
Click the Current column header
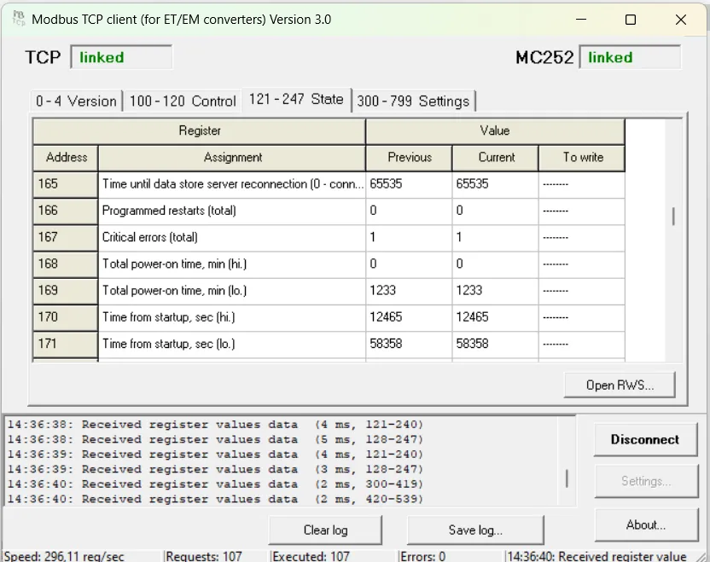pyautogui.click(x=495, y=158)
